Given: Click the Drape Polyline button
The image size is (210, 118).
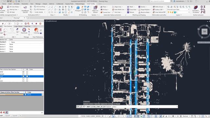Looking at the screenshot, I should [x=144, y=10].
